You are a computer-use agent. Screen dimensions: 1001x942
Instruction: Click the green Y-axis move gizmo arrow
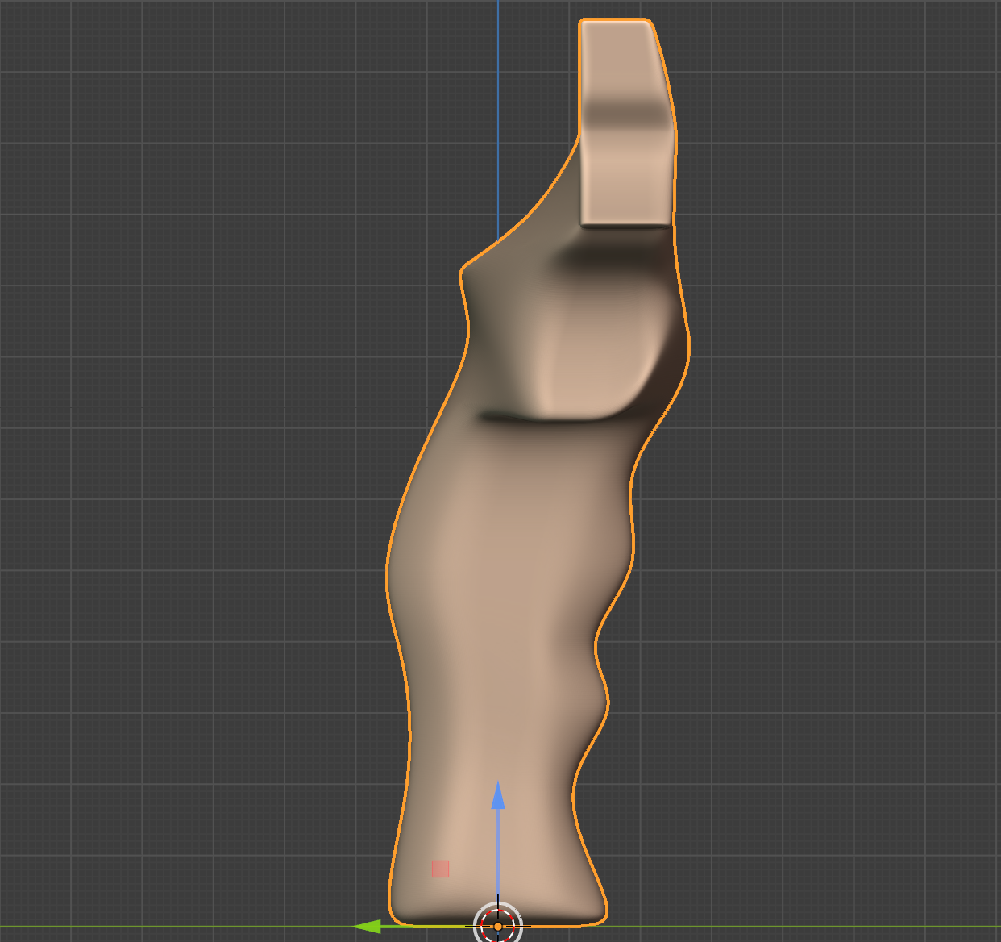[367, 927]
